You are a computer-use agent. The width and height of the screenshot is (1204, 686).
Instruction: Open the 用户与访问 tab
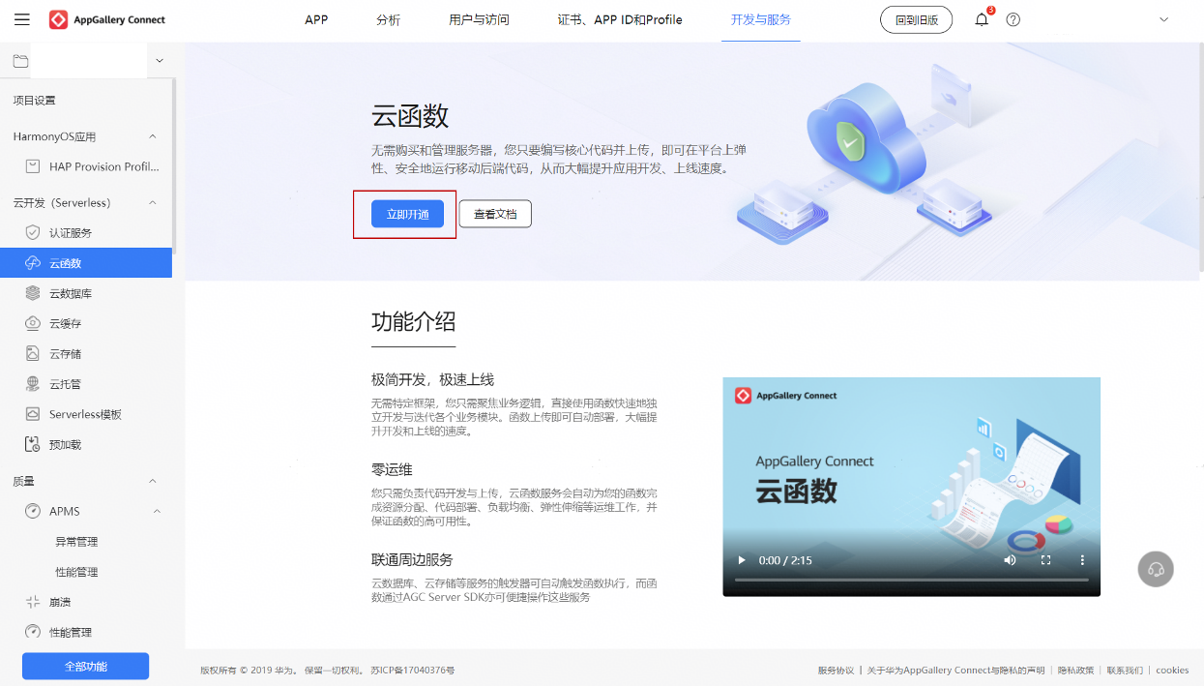pos(479,19)
